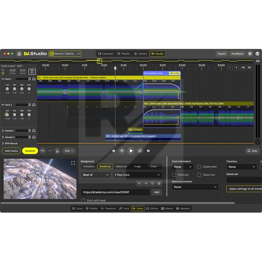Zoom in the timeline with plus
262x262 pixels.
(236, 68)
